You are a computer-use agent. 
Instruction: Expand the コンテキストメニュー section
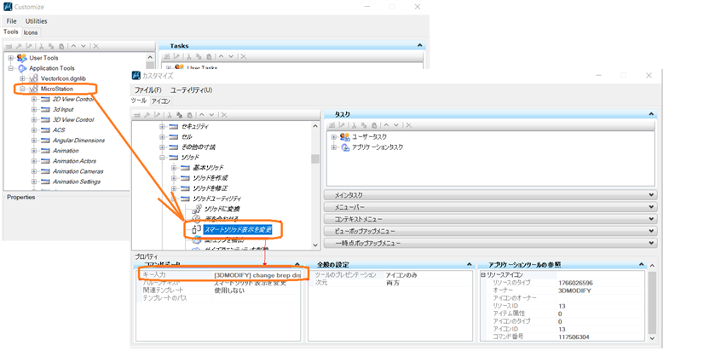point(491,220)
